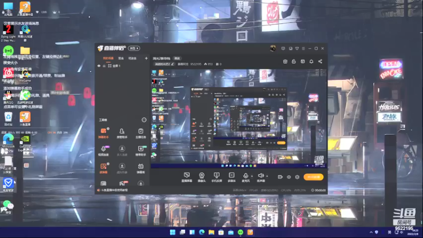Click 修改 button beside stream title
423x238 pixels.
(177, 58)
